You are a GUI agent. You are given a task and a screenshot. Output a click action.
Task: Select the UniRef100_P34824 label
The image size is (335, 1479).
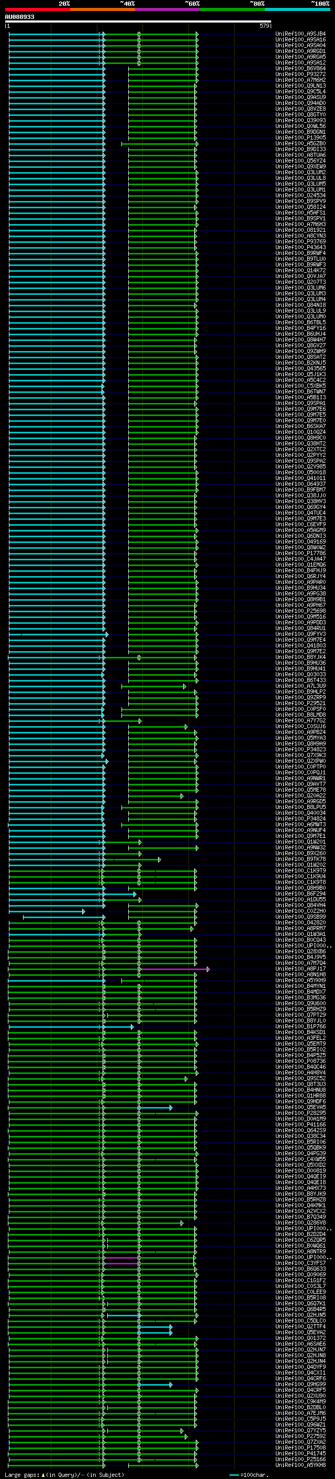coord(300,819)
